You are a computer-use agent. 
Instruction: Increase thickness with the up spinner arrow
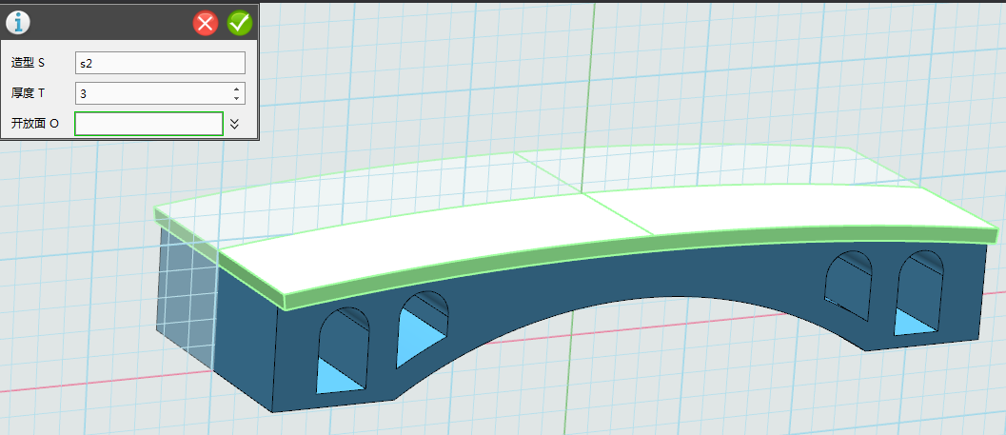[236, 89]
